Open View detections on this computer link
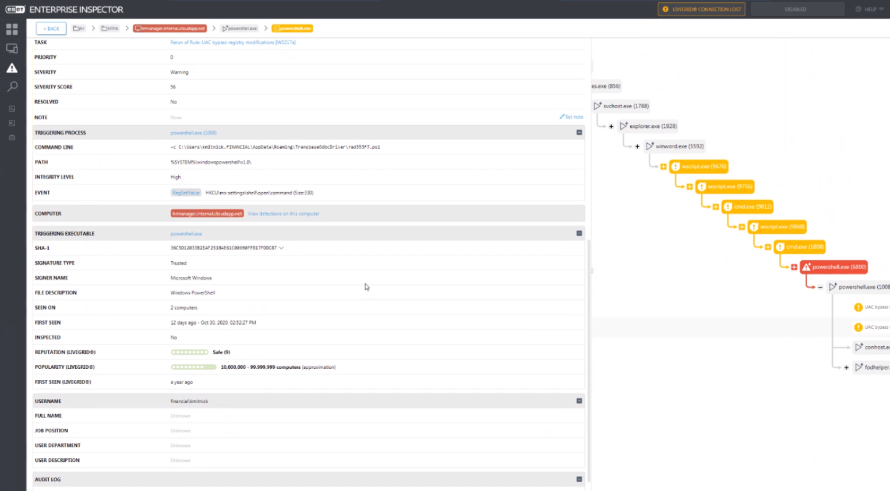This screenshot has height=491, width=890. [x=284, y=214]
